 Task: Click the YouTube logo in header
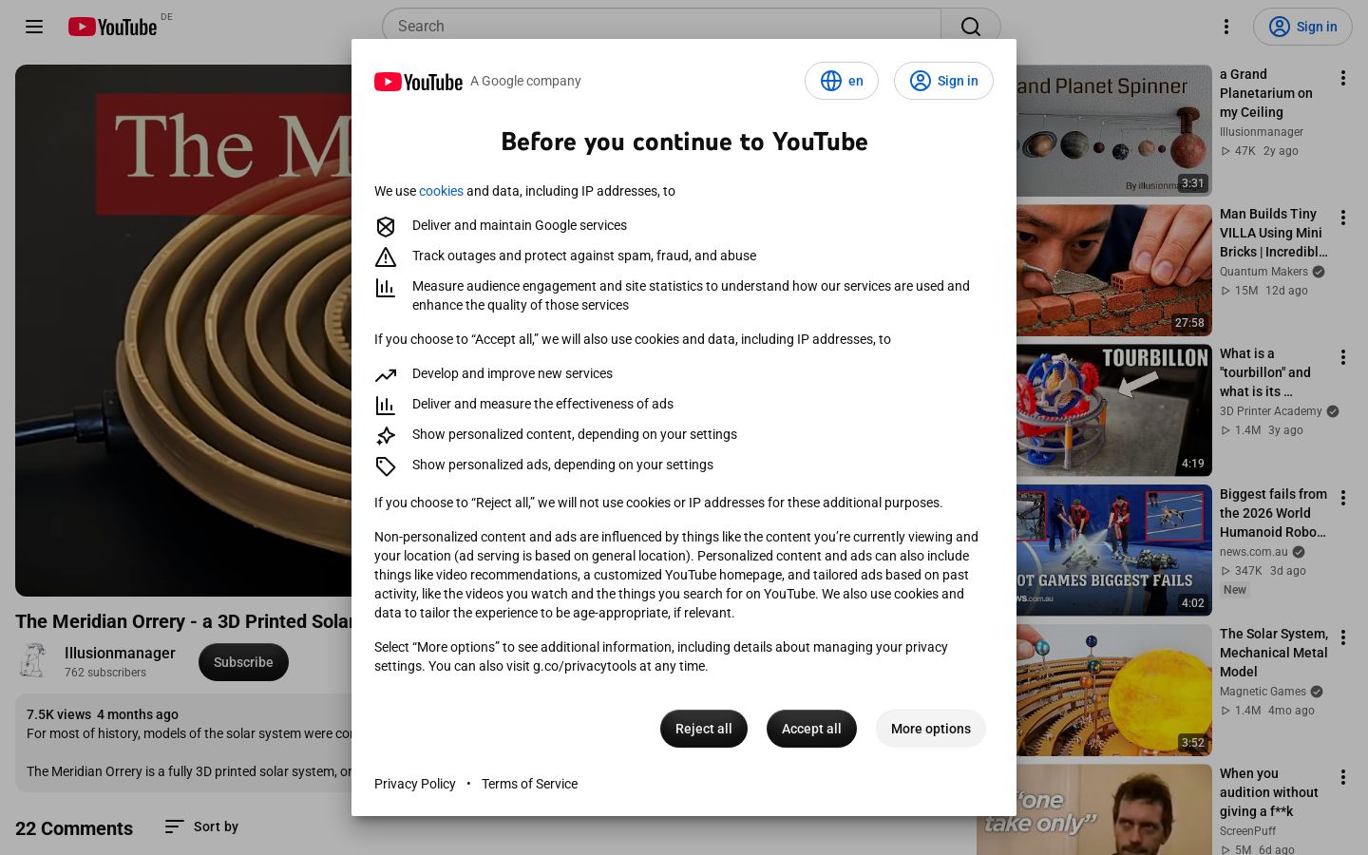pyautogui.click(x=112, y=27)
